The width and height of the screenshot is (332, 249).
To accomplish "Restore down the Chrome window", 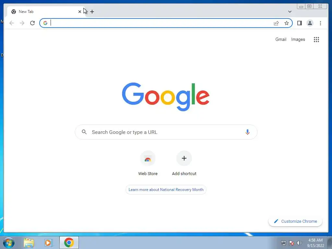I will [309, 6].
